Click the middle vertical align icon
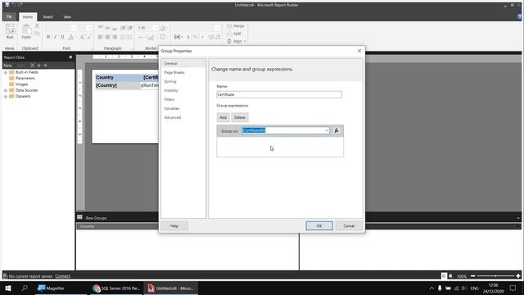 point(107,28)
